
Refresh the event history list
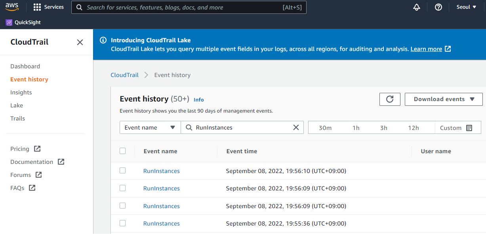[x=390, y=99]
